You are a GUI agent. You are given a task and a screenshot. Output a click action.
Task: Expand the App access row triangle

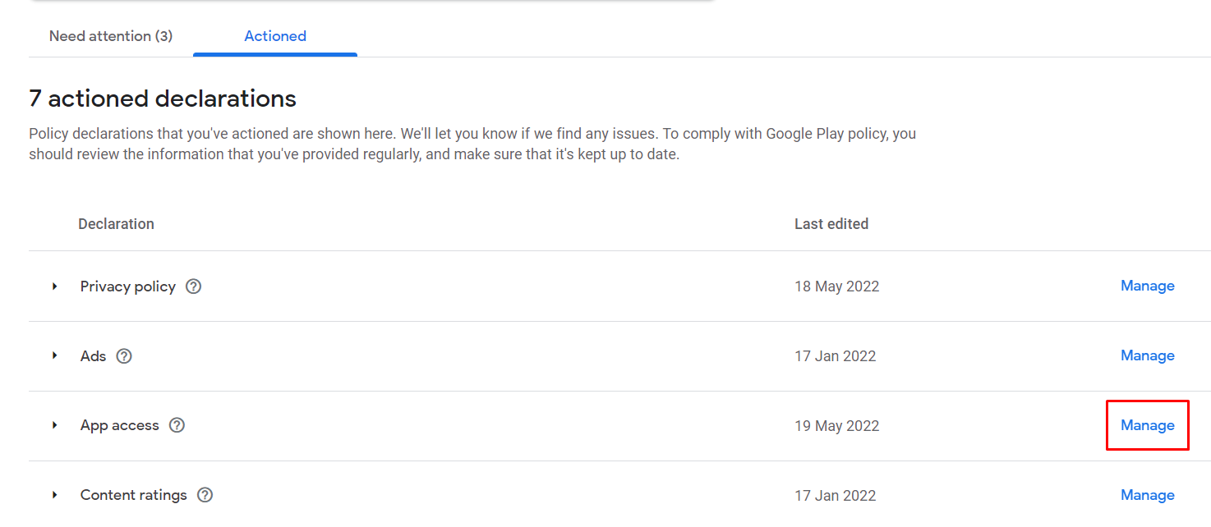point(55,425)
